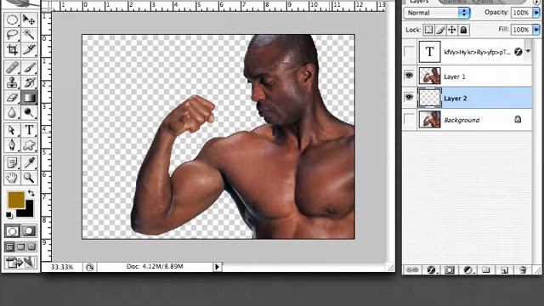
Task: Add a layer mask from panel bottom
Action: [x=450, y=270]
